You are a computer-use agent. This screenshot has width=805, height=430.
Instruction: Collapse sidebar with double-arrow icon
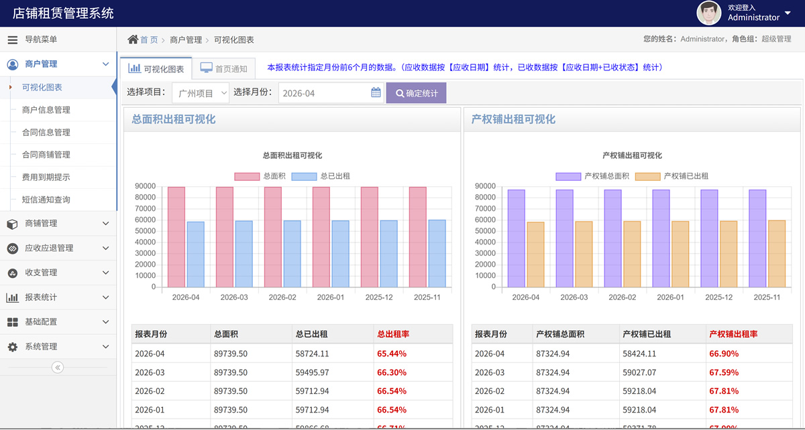click(58, 367)
